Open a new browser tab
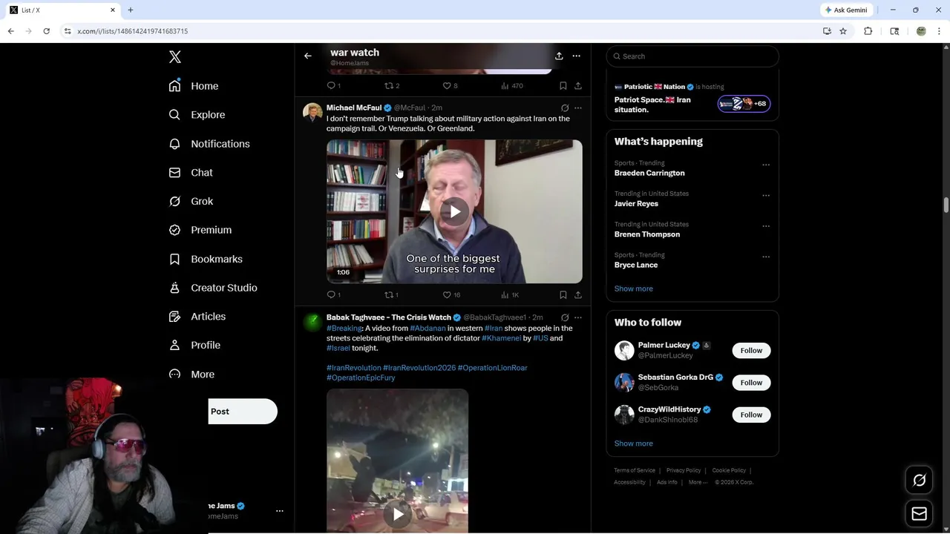Viewport: 950px width, 534px height. click(131, 10)
